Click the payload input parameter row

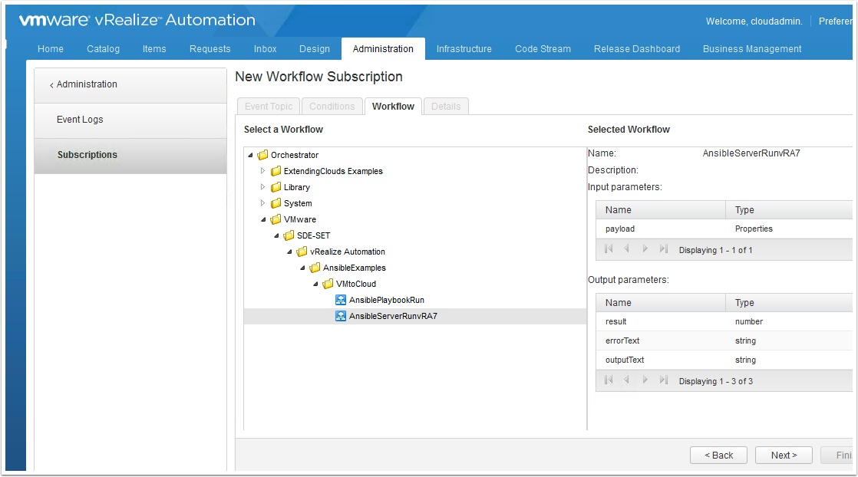coord(724,229)
